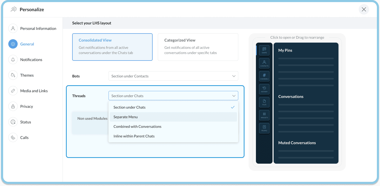Open the Files module icon in preview

(264, 102)
